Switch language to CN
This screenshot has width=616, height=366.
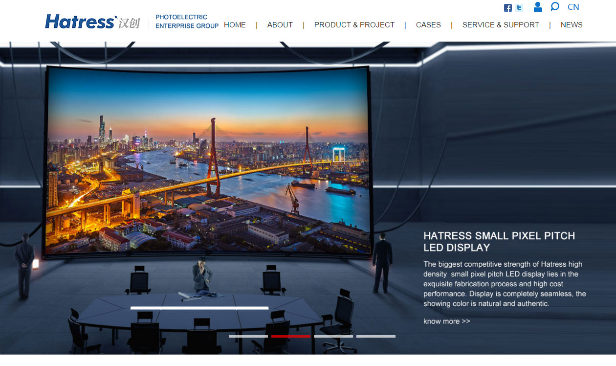click(573, 7)
